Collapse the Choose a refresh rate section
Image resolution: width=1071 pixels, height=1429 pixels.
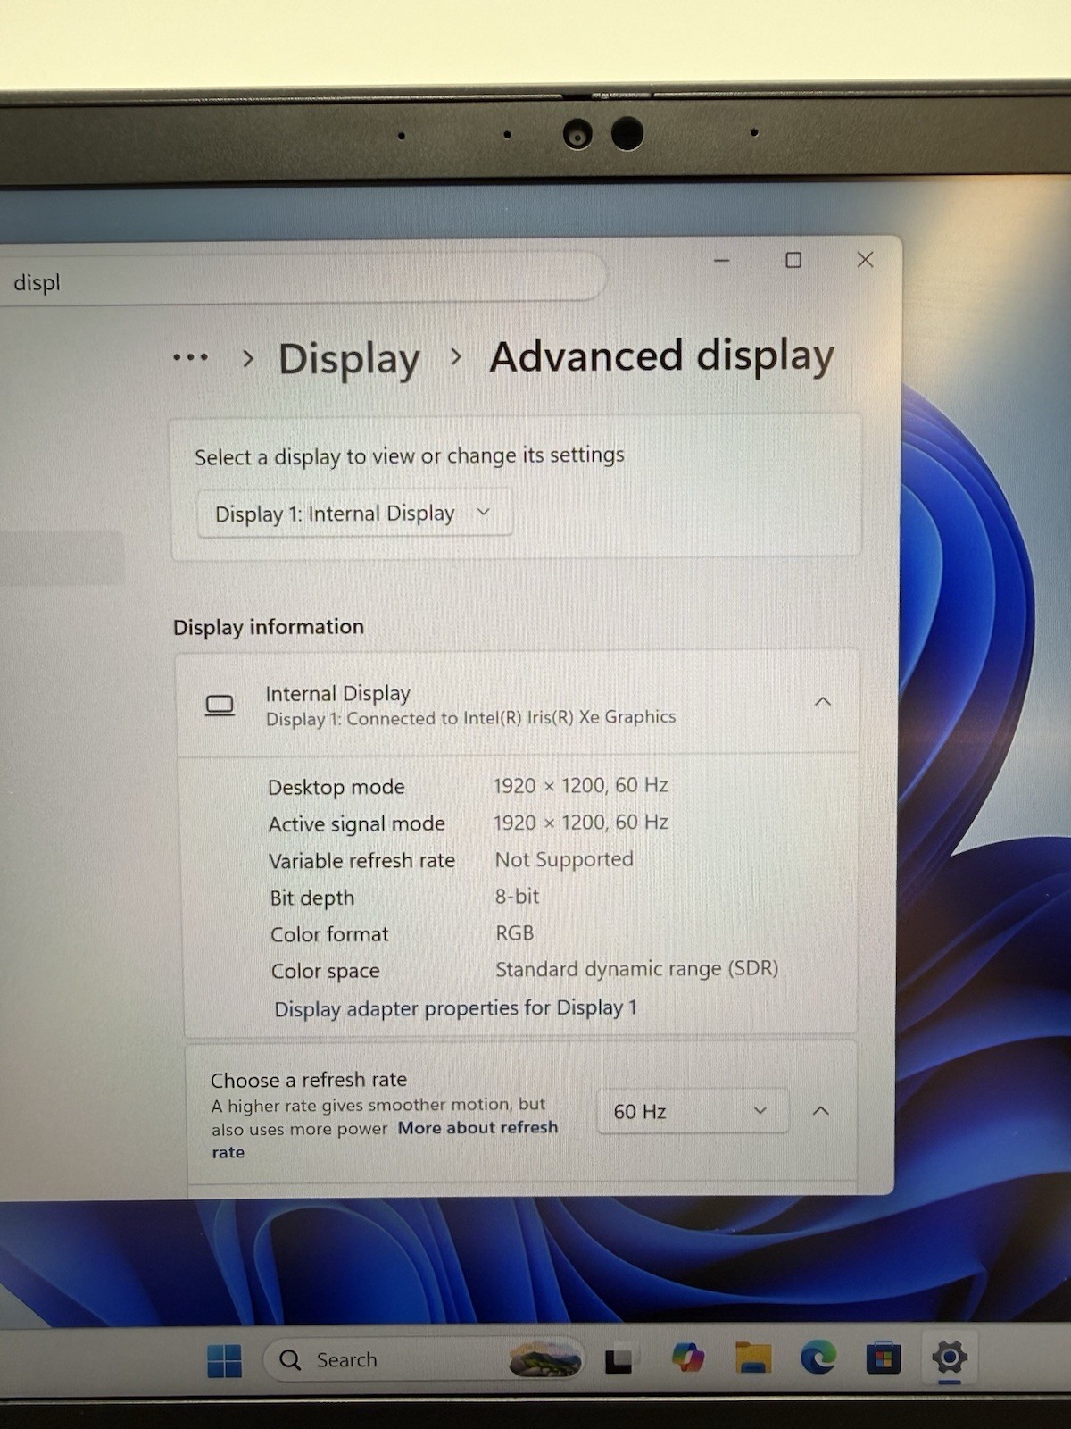click(x=821, y=1111)
